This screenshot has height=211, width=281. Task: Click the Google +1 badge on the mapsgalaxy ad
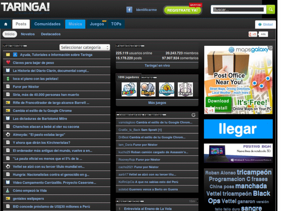[209, 110]
